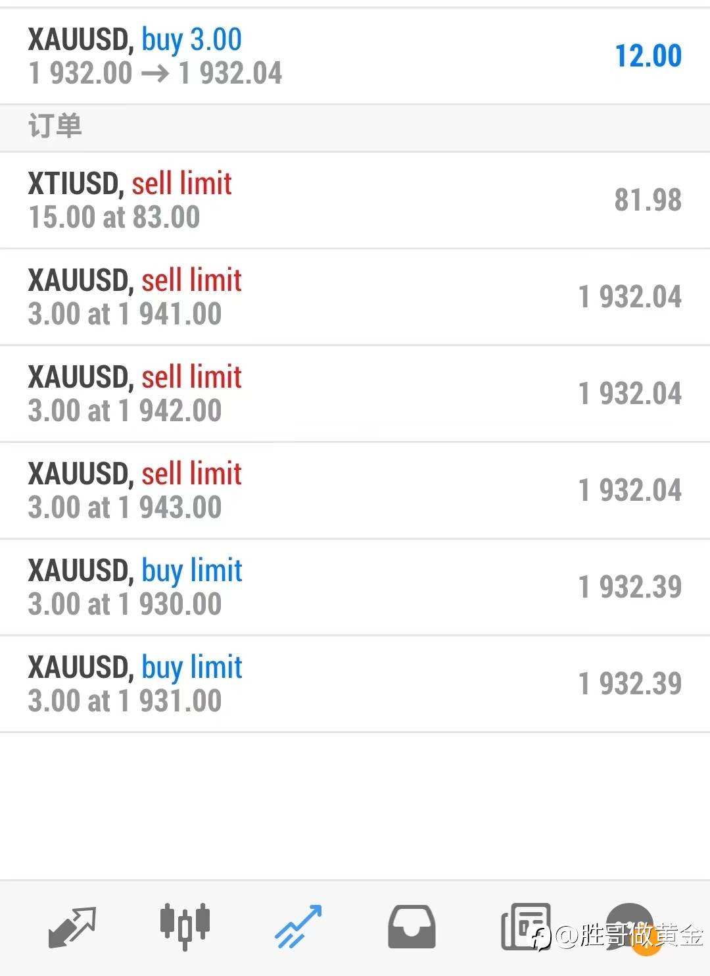Click the 81.98 XTIUSD current price
The width and height of the screenshot is (710, 976).
click(648, 200)
